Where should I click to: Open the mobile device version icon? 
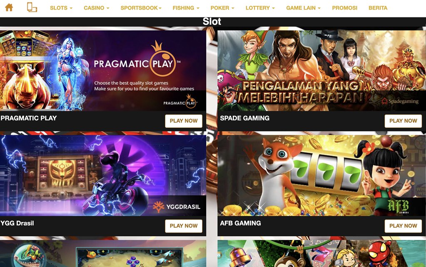click(x=32, y=7)
